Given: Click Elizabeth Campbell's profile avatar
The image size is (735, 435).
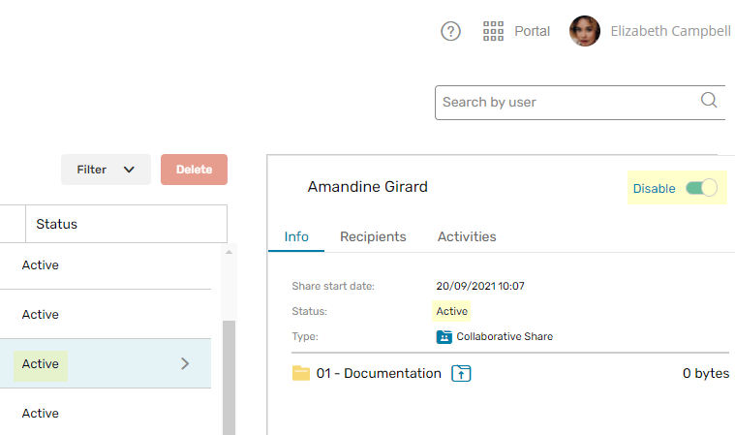Looking at the screenshot, I should pos(585,31).
